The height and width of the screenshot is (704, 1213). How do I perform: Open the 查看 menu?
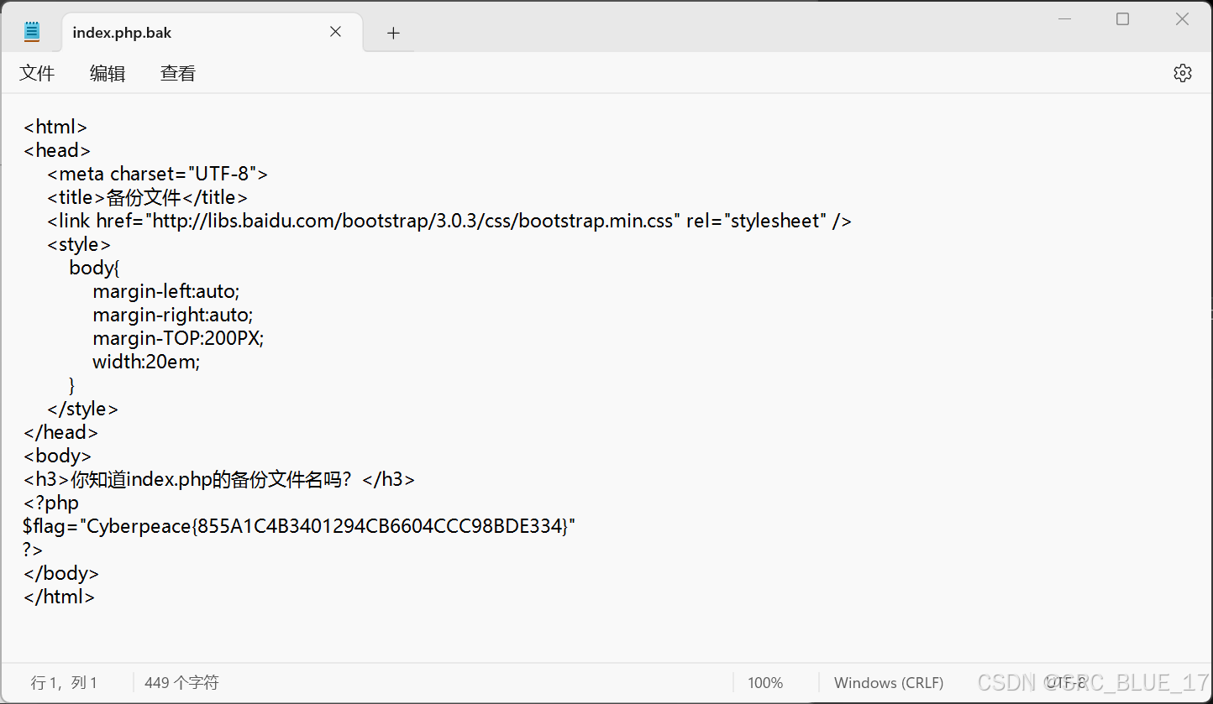[x=177, y=73]
